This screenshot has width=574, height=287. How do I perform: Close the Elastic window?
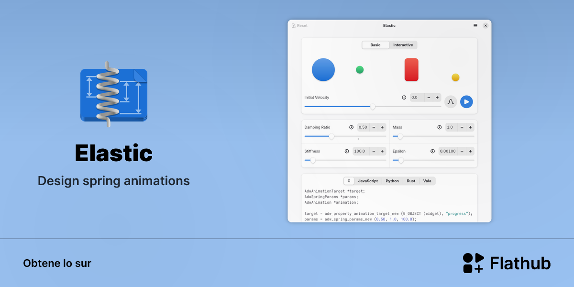tap(486, 26)
